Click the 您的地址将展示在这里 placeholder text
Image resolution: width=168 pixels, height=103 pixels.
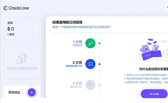tap(22, 68)
